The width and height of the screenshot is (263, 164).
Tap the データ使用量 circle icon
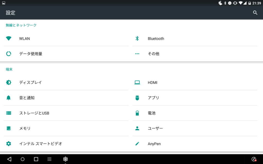pos(9,54)
